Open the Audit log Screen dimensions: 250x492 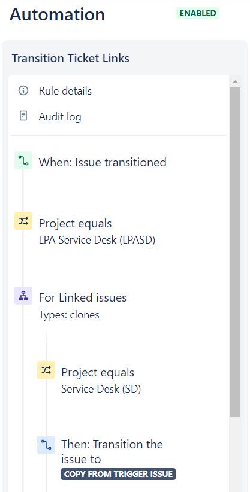pos(60,117)
